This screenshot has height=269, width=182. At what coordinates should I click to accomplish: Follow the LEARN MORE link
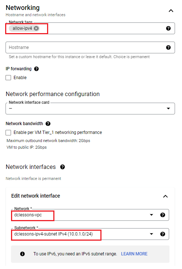click(134, 254)
